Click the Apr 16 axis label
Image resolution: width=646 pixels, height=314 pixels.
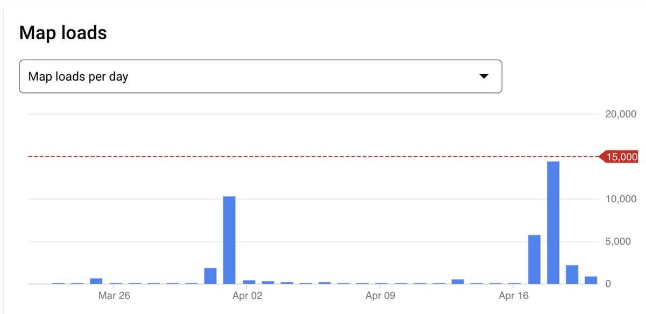tap(514, 295)
